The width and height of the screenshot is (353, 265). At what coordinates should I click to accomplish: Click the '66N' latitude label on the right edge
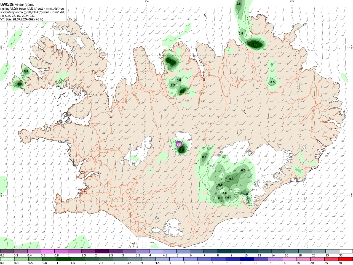pos(352,47)
